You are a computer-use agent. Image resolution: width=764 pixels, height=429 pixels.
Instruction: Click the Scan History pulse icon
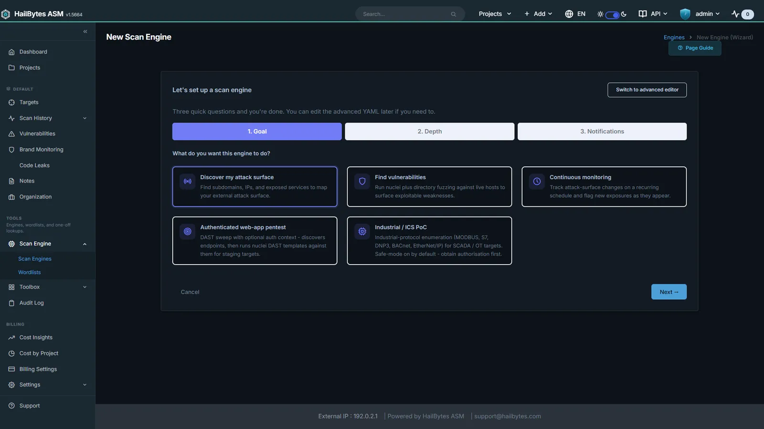pyautogui.click(x=11, y=118)
